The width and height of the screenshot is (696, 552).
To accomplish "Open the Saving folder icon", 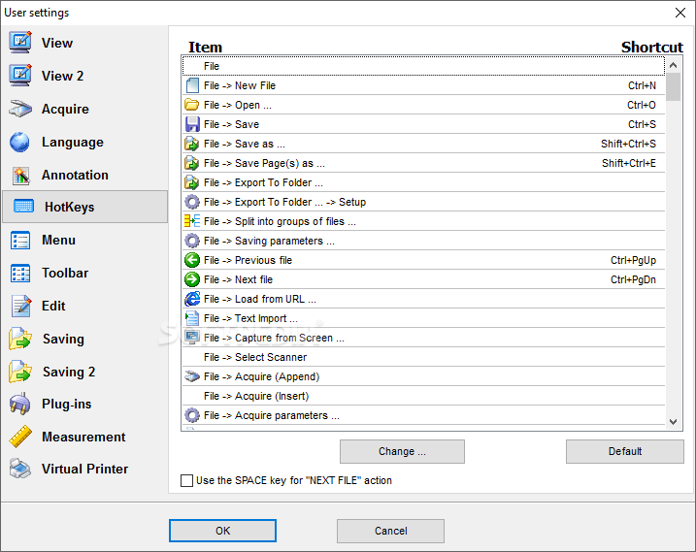I will [20, 339].
